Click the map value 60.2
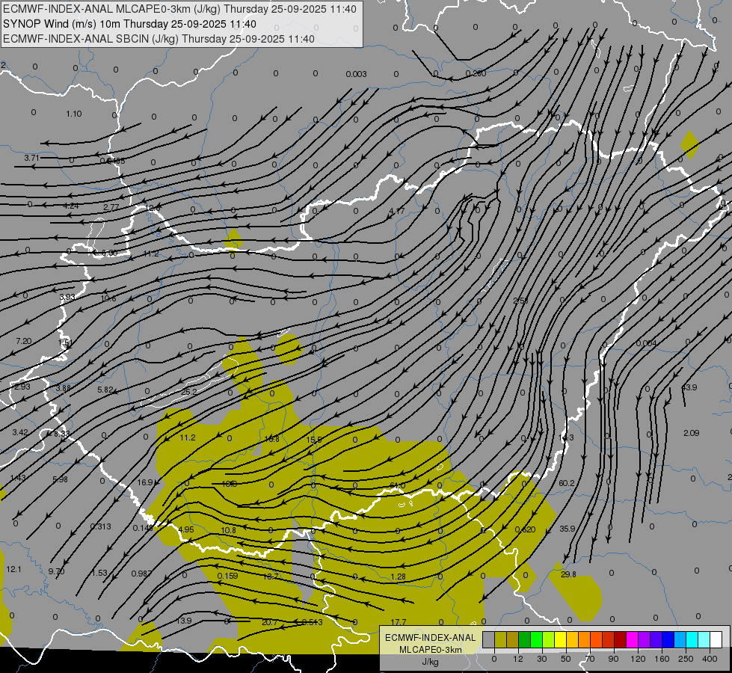732x673 pixels. point(567,483)
